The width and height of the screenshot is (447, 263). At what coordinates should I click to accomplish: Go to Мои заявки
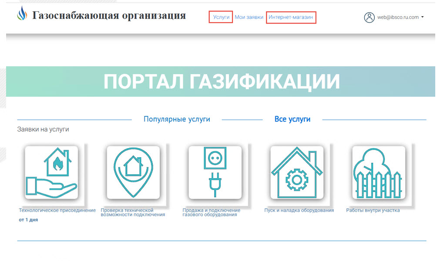[x=249, y=17]
